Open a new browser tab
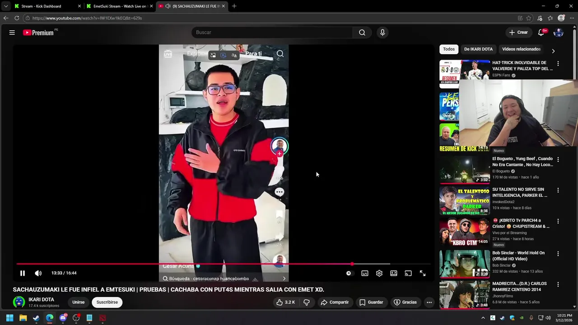 (234, 6)
